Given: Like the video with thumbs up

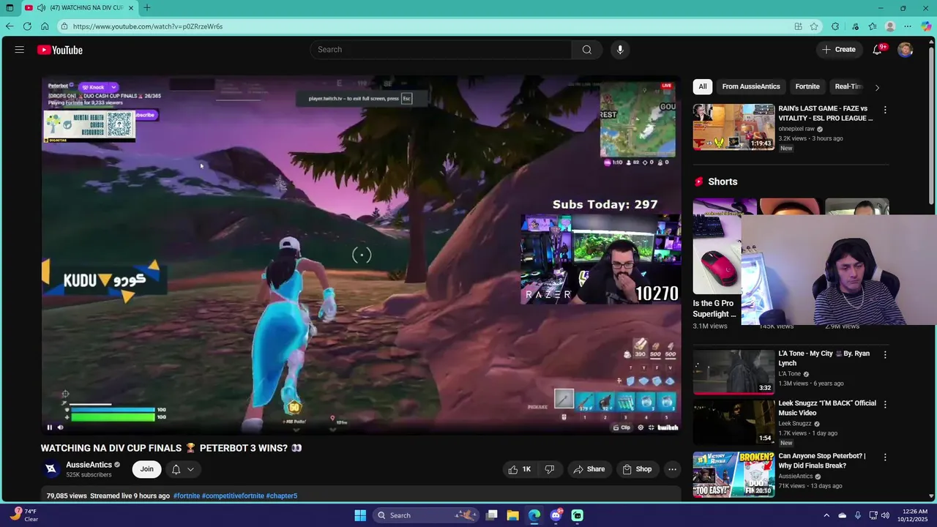Looking at the screenshot, I should pyautogui.click(x=520, y=469).
